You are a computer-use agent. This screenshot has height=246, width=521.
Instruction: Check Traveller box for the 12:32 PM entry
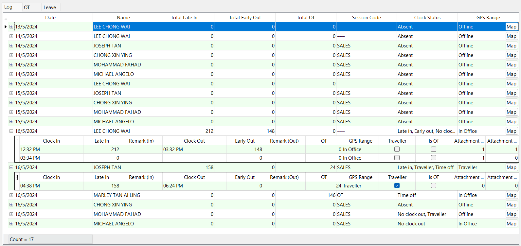point(397,149)
